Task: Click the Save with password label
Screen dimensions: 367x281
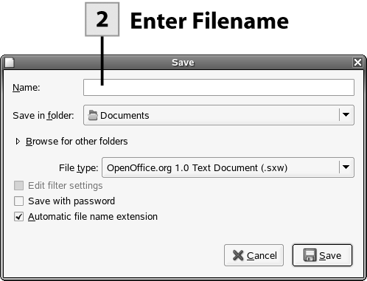Action: pos(71,201)
